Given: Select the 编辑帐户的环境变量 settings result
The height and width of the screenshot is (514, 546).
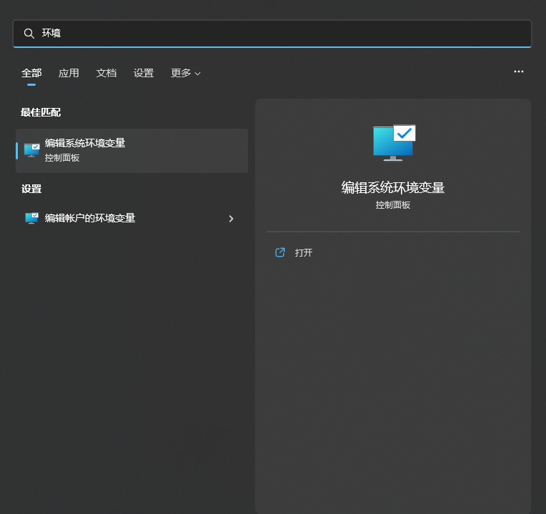Looking at the screenshot, I should [90, 218].
